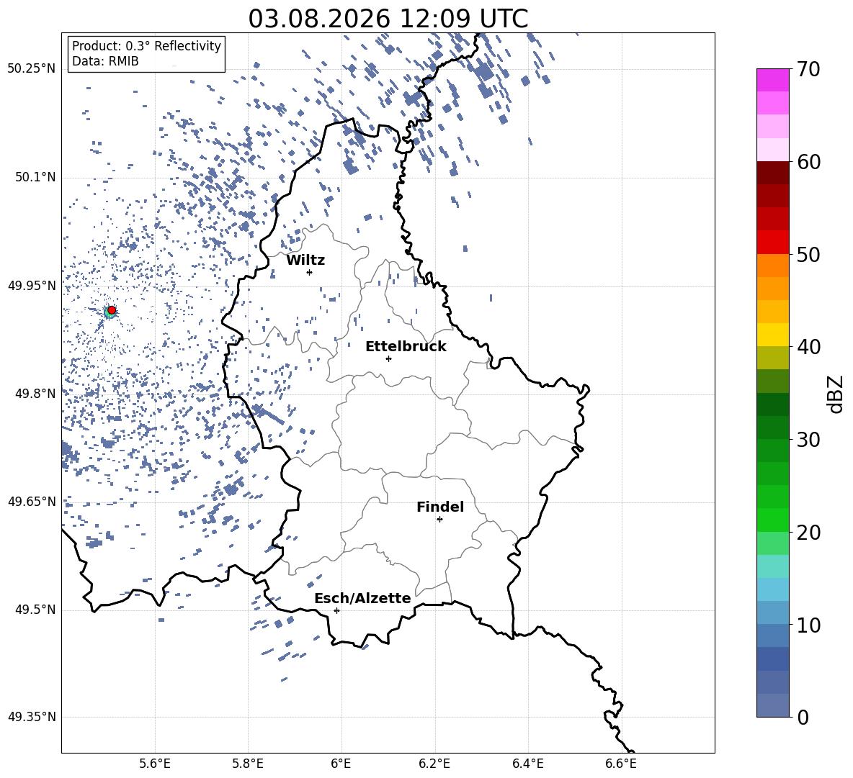This screenshot has height=778, width=853.
Task: Click the Wiltz city label
Action: 305,261
